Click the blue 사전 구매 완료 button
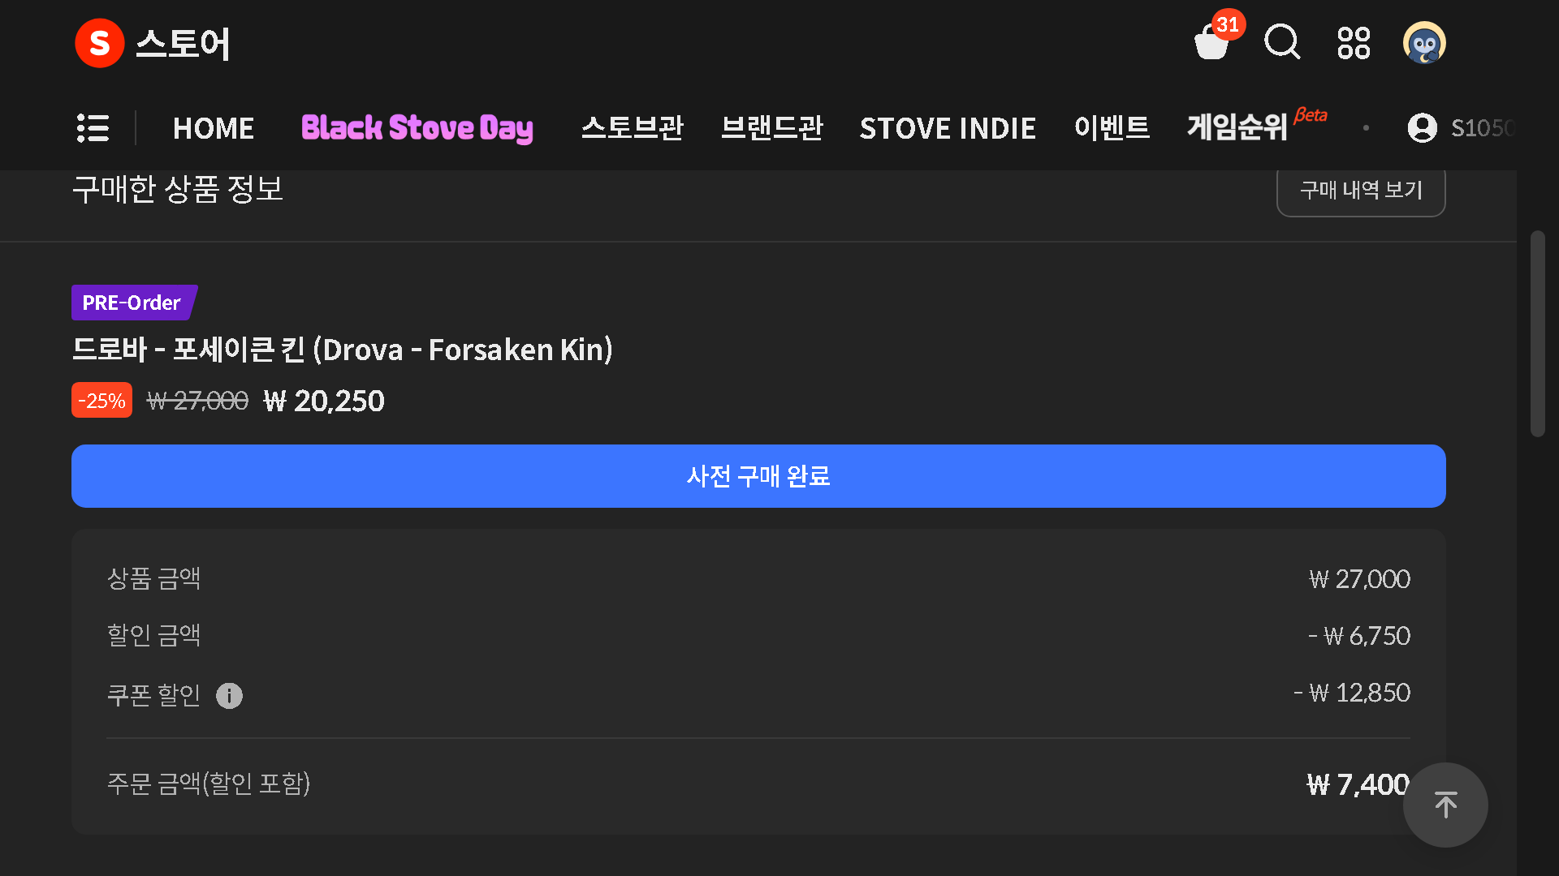The image size is (1559, 876). [758, 476]
